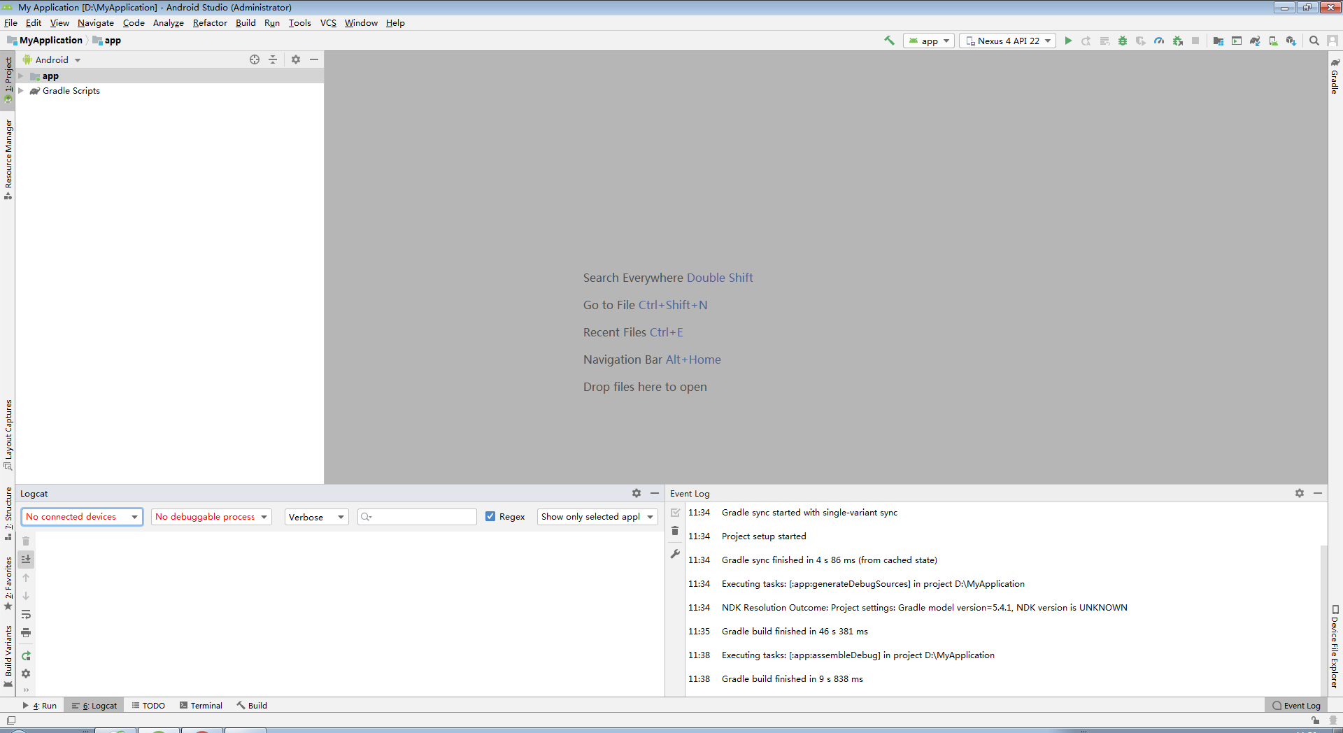Viewport: 1343px width, 733px height.
Task: Start debugging with the green bug icon
Action: coord(1123,41)
